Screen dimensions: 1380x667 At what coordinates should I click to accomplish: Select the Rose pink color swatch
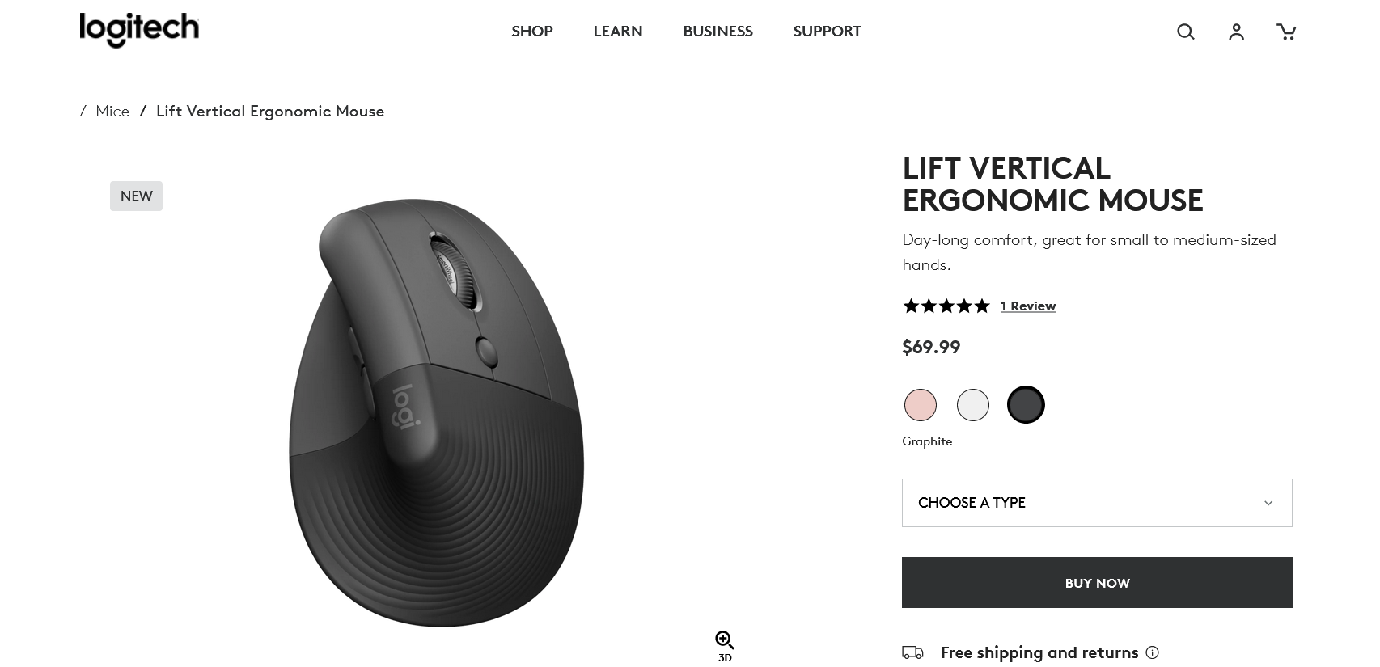tap(921, 405)
